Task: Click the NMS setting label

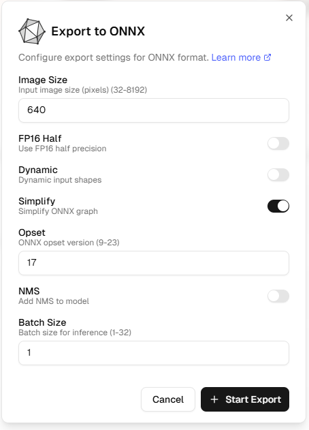Action: coord(29,291)
